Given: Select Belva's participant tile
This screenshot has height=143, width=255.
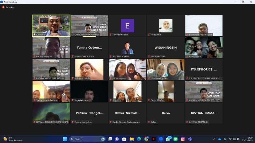Looking at the screenshot, I should click(x=166, y=113).
